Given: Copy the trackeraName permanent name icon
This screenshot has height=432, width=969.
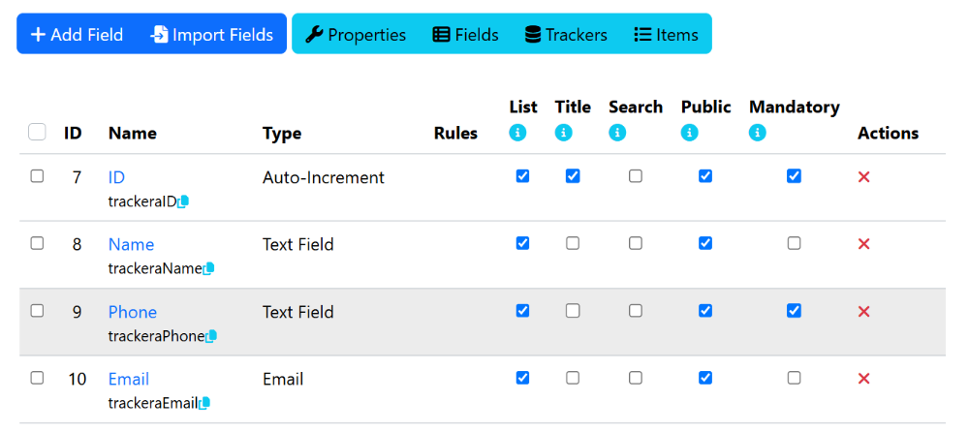Looking at the screenshot, I should coord(209,269).
